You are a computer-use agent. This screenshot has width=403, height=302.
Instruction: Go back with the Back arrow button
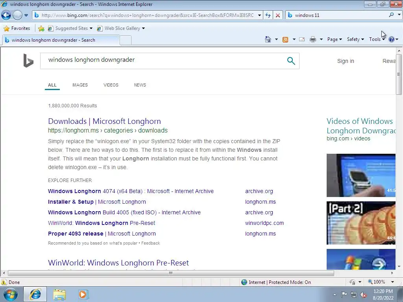[6, 15]
